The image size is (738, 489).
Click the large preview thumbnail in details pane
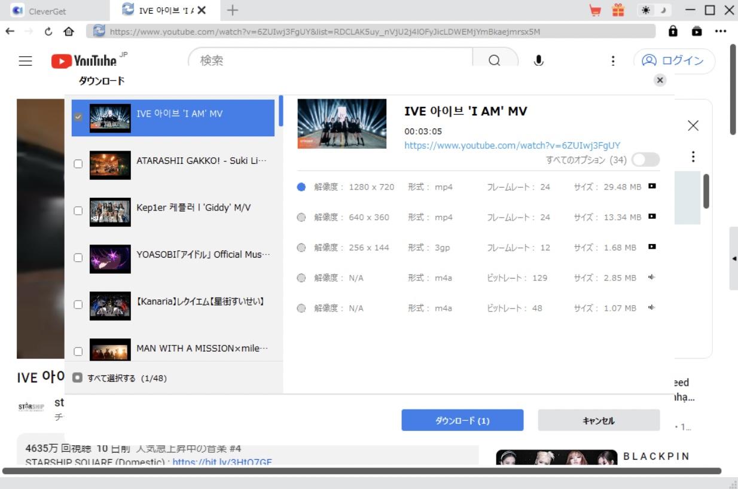(341, 124)
